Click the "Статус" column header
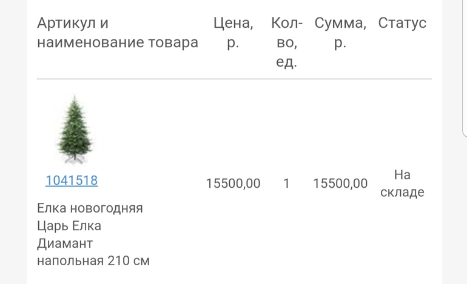Viewport: 467px width, 284px height. point(402,24)
